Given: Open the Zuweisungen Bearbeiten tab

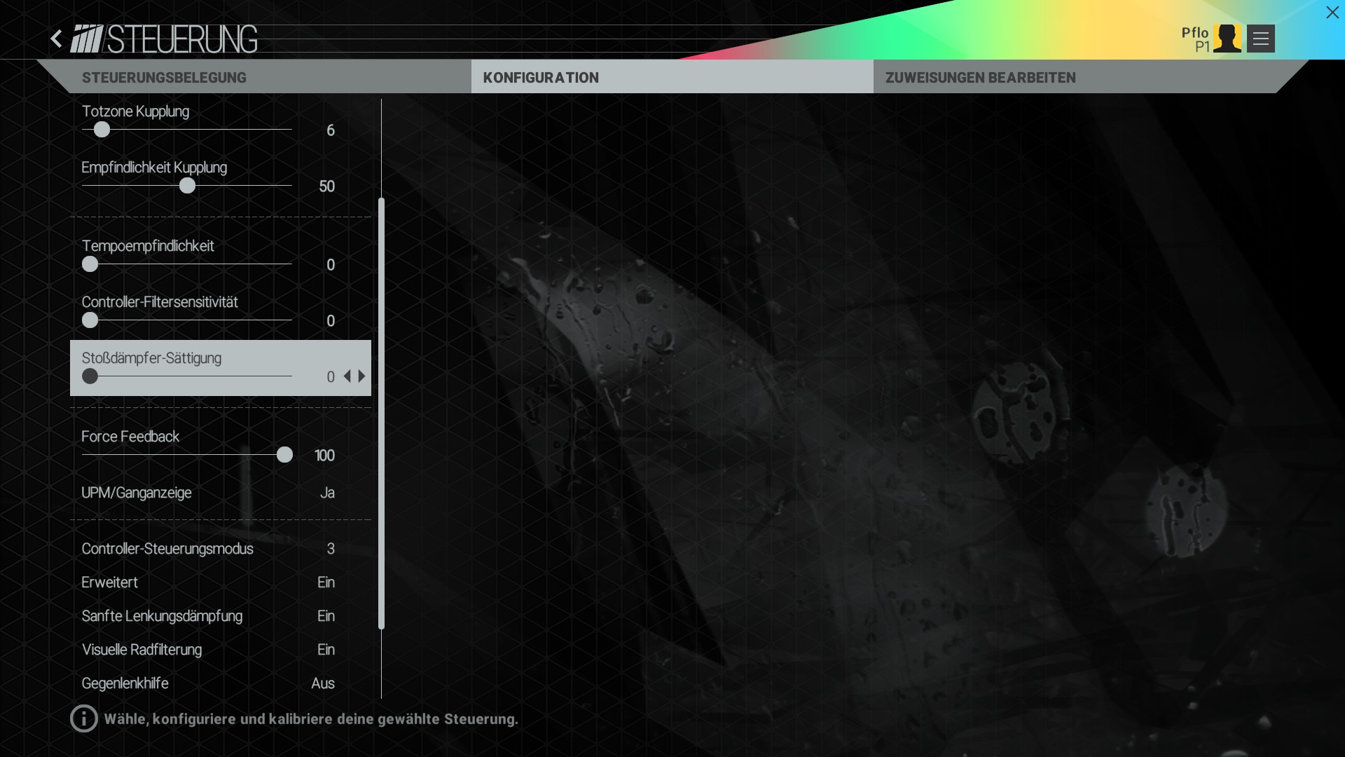Looking at the screenshot, I should click(x=980, y=78).
